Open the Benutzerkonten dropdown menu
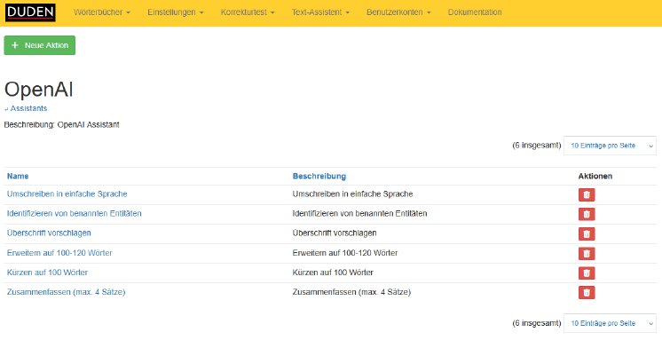This screenshot has height=340, width=662. tap(398, 12)
